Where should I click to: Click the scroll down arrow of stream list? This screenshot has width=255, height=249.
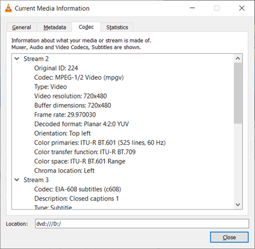238,205
